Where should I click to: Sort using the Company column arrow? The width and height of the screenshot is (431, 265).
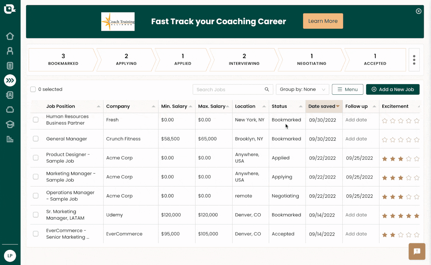pos(153,106)
